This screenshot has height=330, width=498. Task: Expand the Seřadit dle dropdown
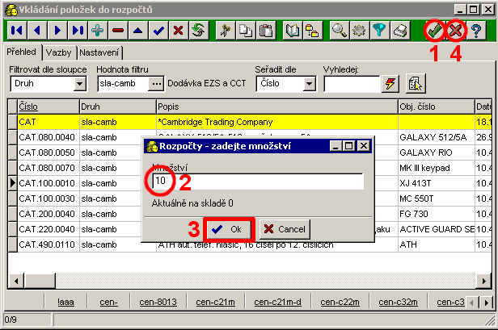[x=310, y=82]
